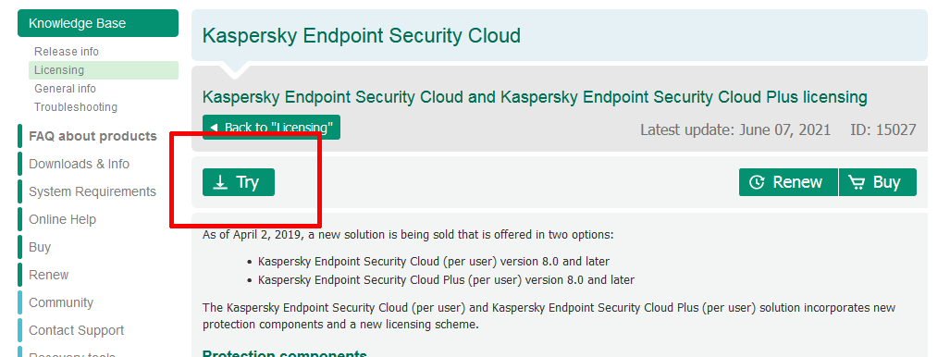The height and width of the screenshot is (357, 950).
Task: Select Release info in the sidebar
Action: pyautogui.click(x=66, y=52)
